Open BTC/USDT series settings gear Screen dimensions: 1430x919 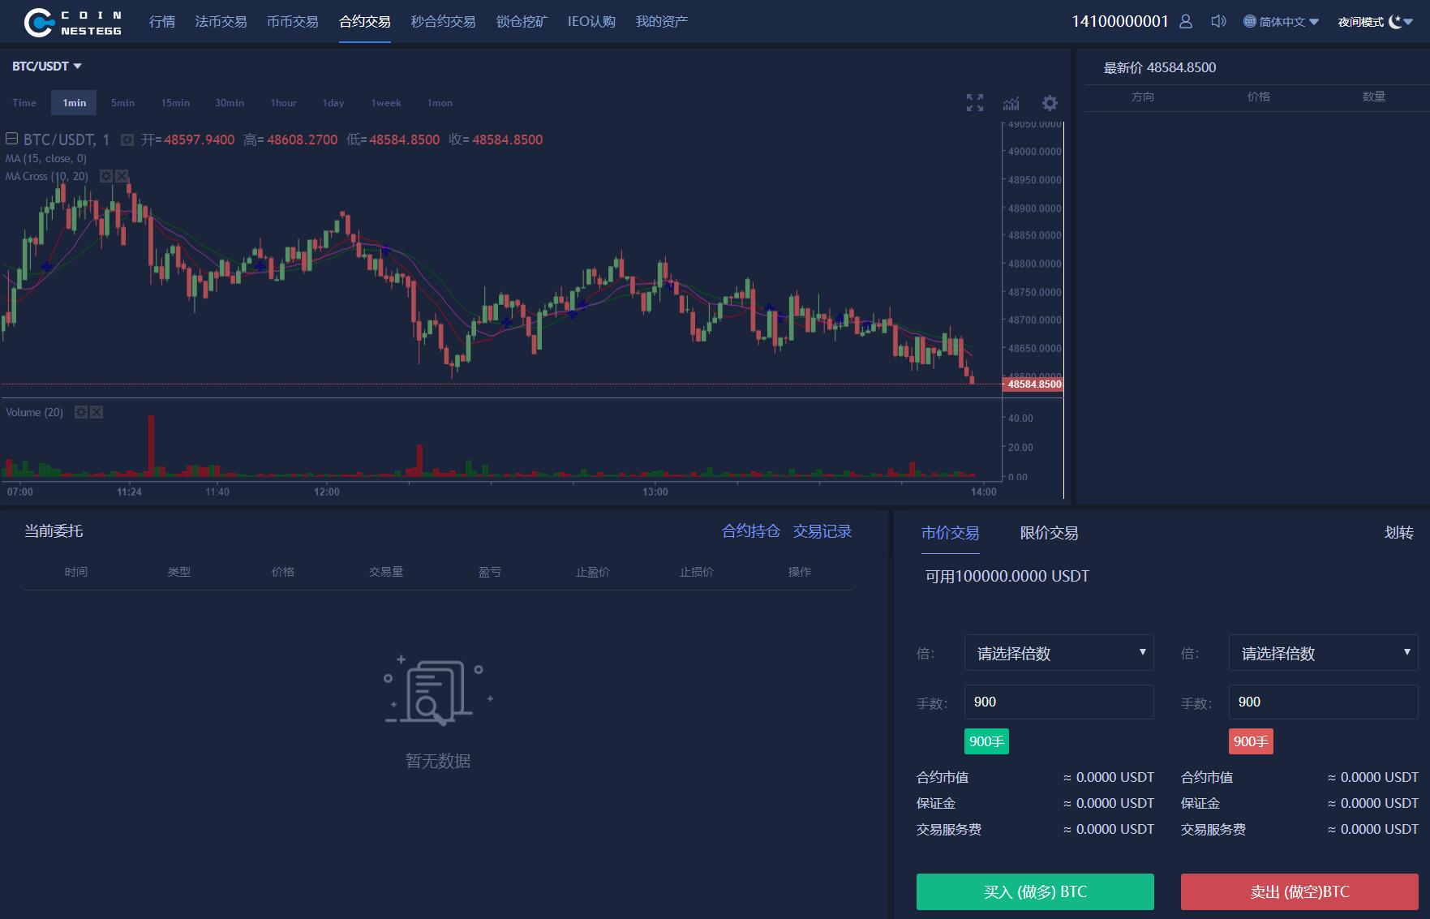click(127, 140)
